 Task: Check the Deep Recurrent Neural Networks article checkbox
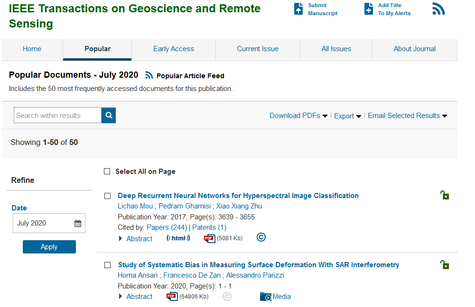tap(108, 196)
